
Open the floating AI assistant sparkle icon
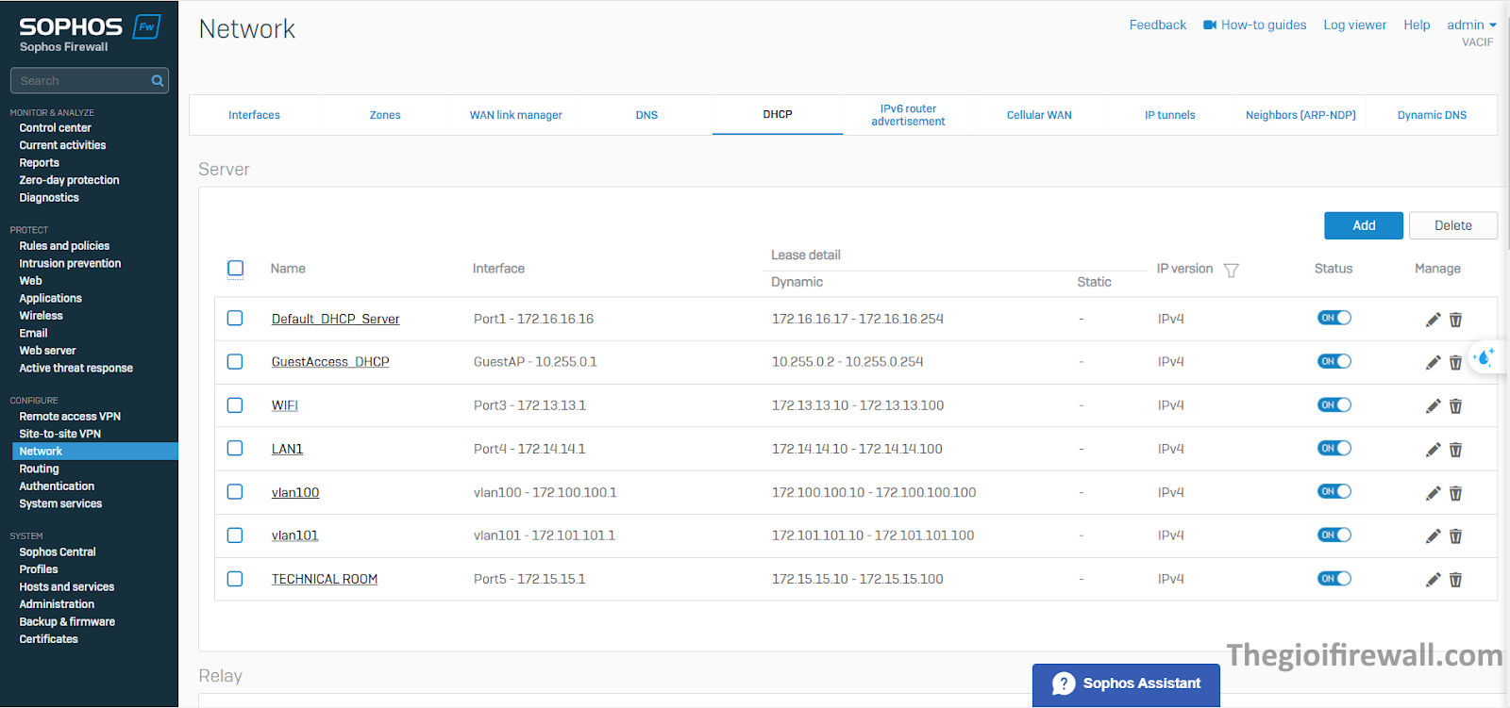(1484, 357)
